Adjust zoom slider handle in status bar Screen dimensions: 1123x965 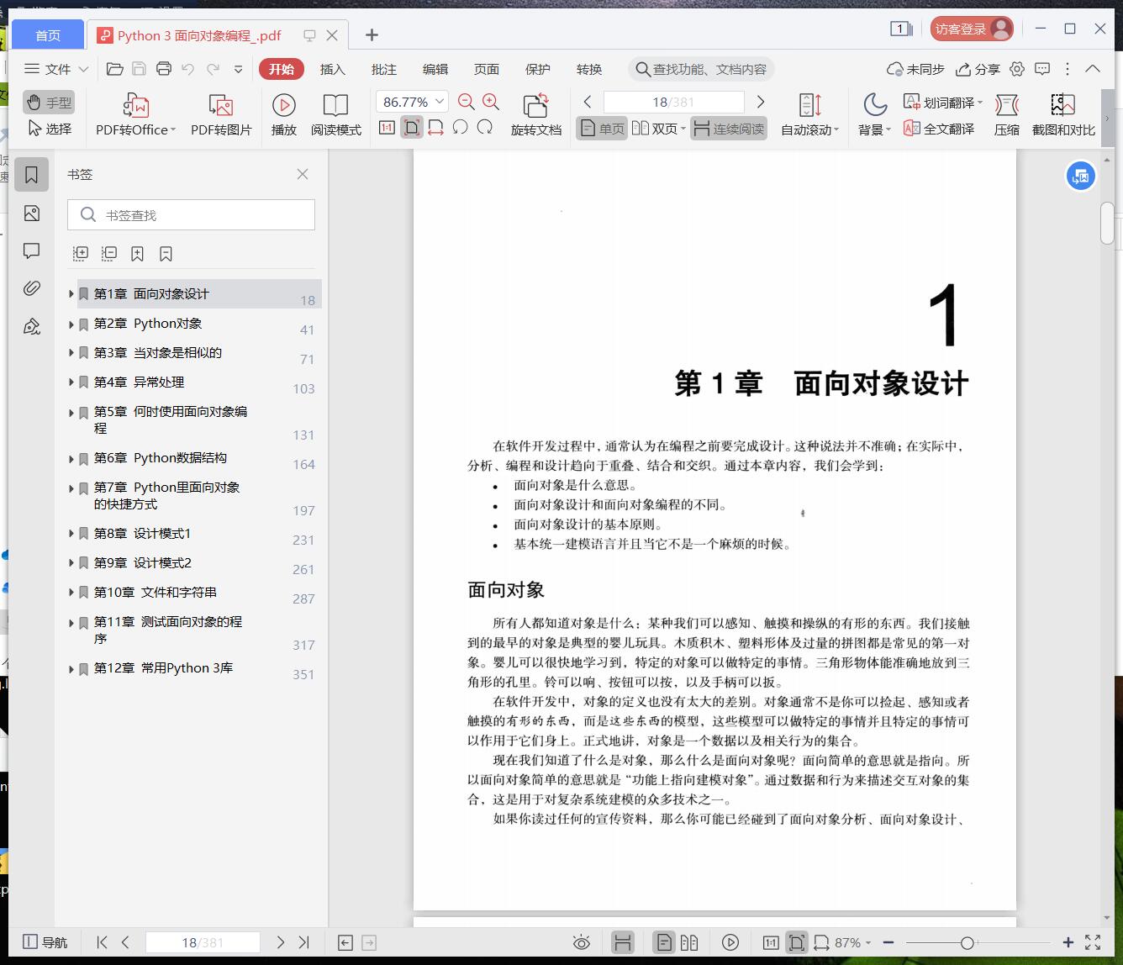point(967,943)
